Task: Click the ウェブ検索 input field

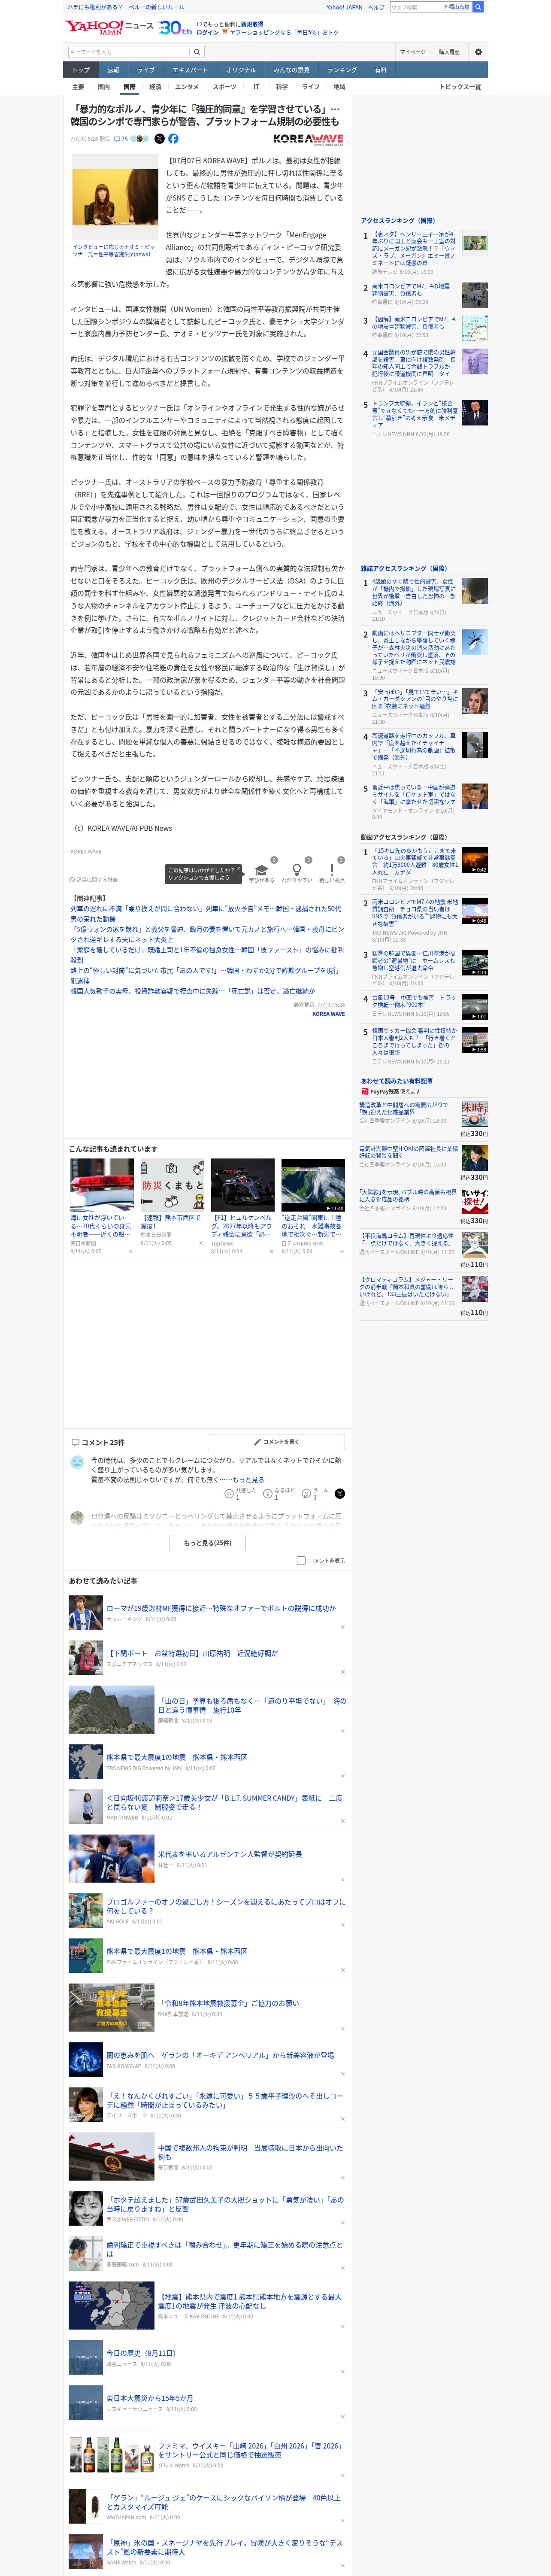Action: [x=415, y=7]
